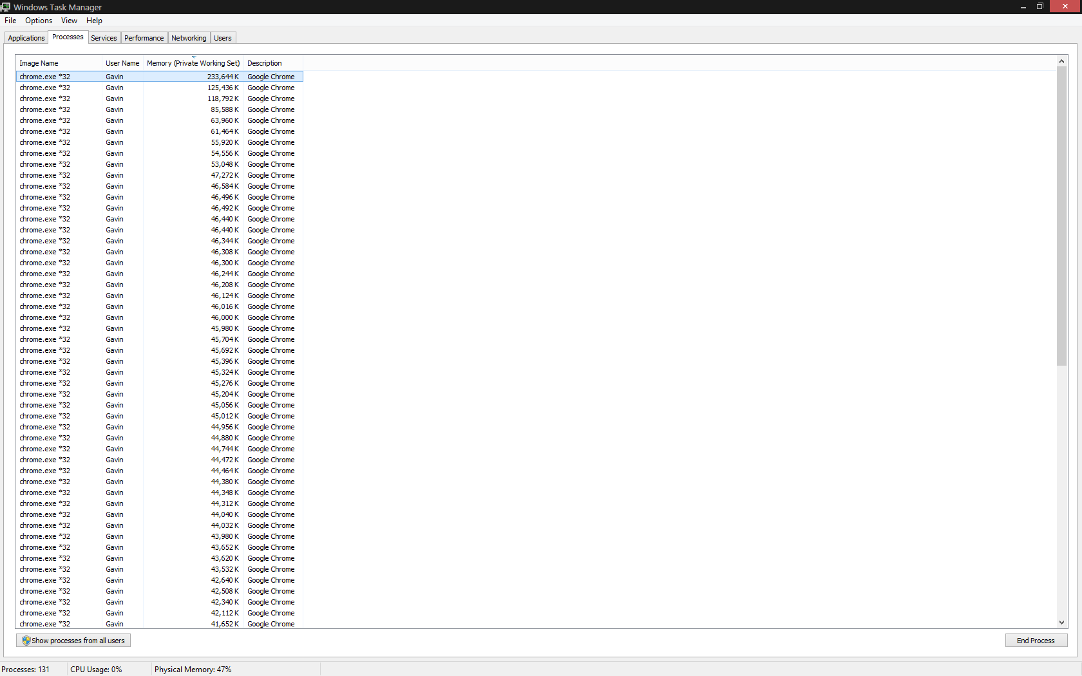Screen dimensions: 1082x676
Task: Select the process using 44,348 K
Action: tap(159, 493)
